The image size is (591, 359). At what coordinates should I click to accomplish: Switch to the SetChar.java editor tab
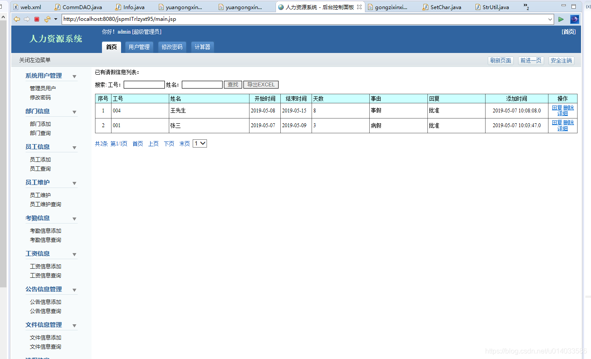click(442, 7)
